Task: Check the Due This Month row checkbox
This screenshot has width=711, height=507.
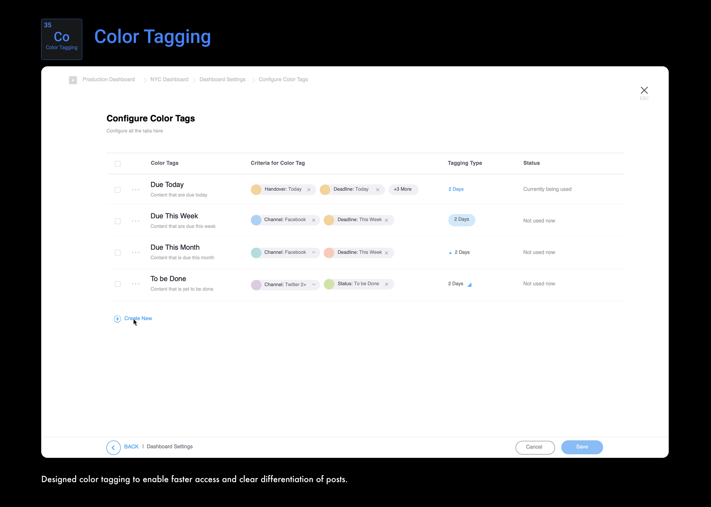Action: point(118,253)
